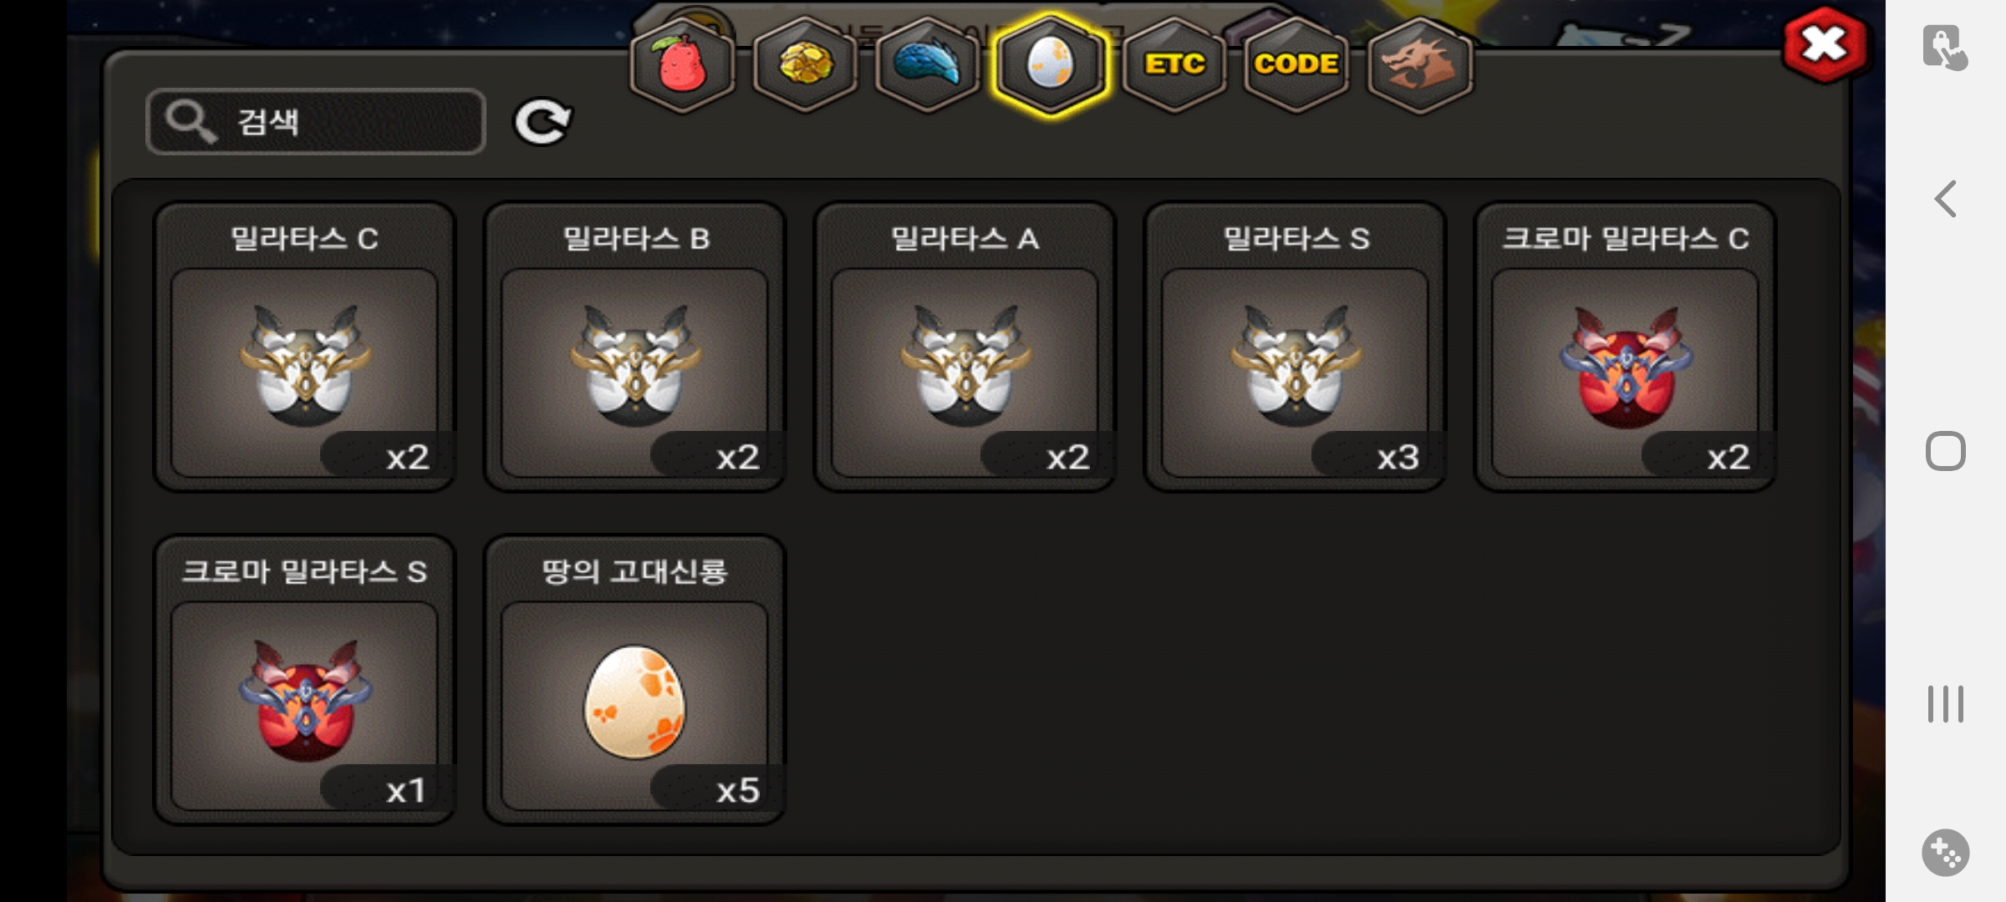The height and width of the screenshot is (902, 2006).
Task: Tap the gamepad icon in side bar
Action: pyautogui.click(x=1945, y=853)
